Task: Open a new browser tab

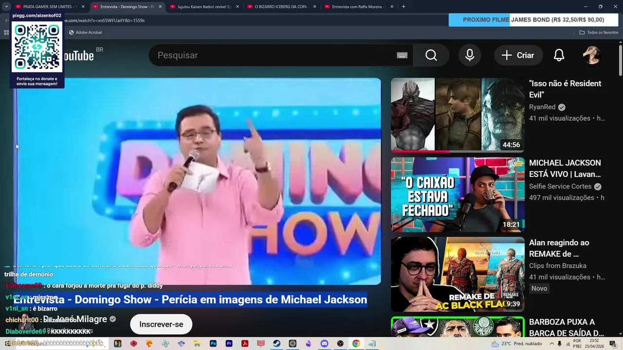Action: point(403,7)
